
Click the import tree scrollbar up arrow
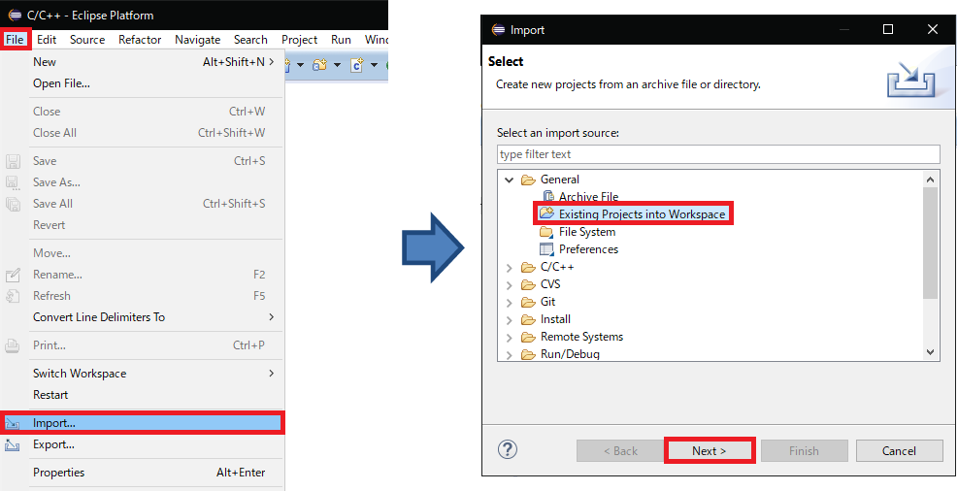[930, 180]
